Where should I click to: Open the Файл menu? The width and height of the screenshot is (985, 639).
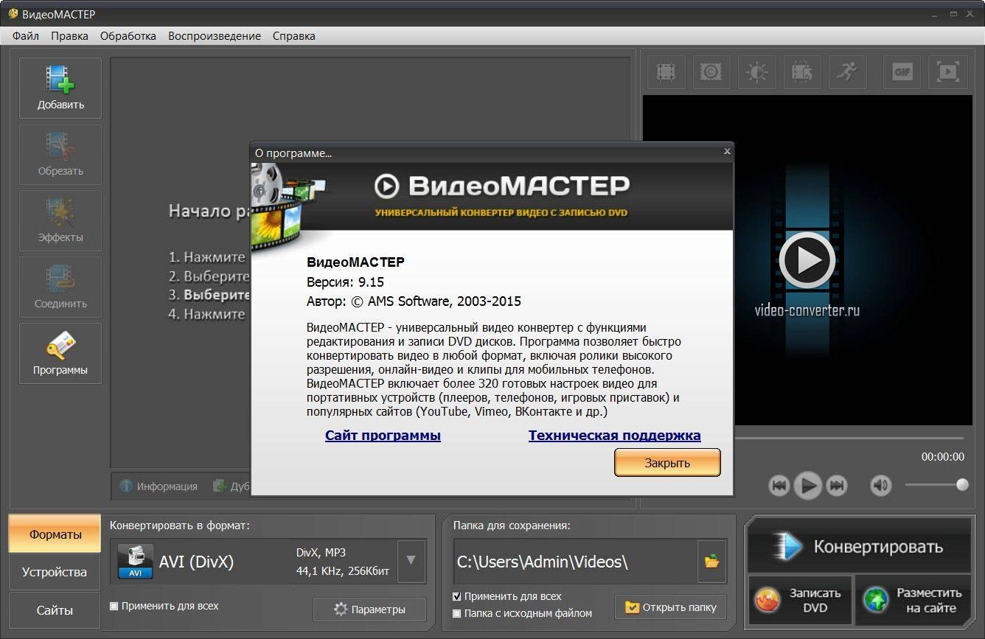(26, 35)
